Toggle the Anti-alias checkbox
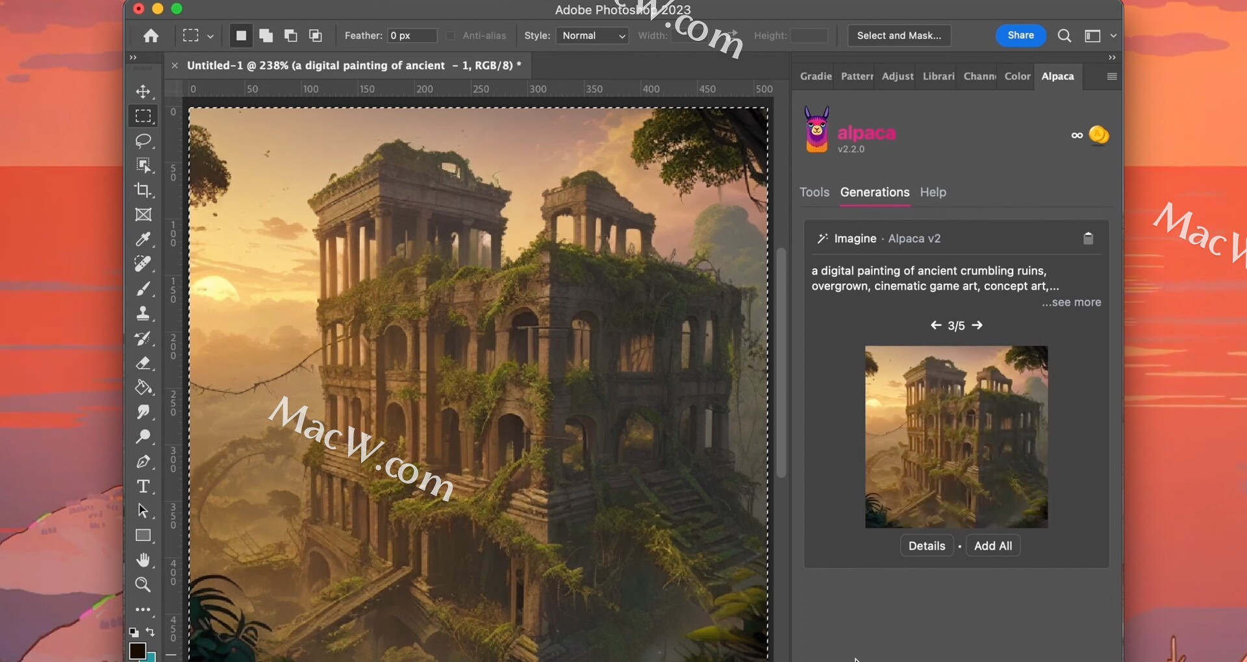The height and width of the screenshot is (662, 1247). 450,36
